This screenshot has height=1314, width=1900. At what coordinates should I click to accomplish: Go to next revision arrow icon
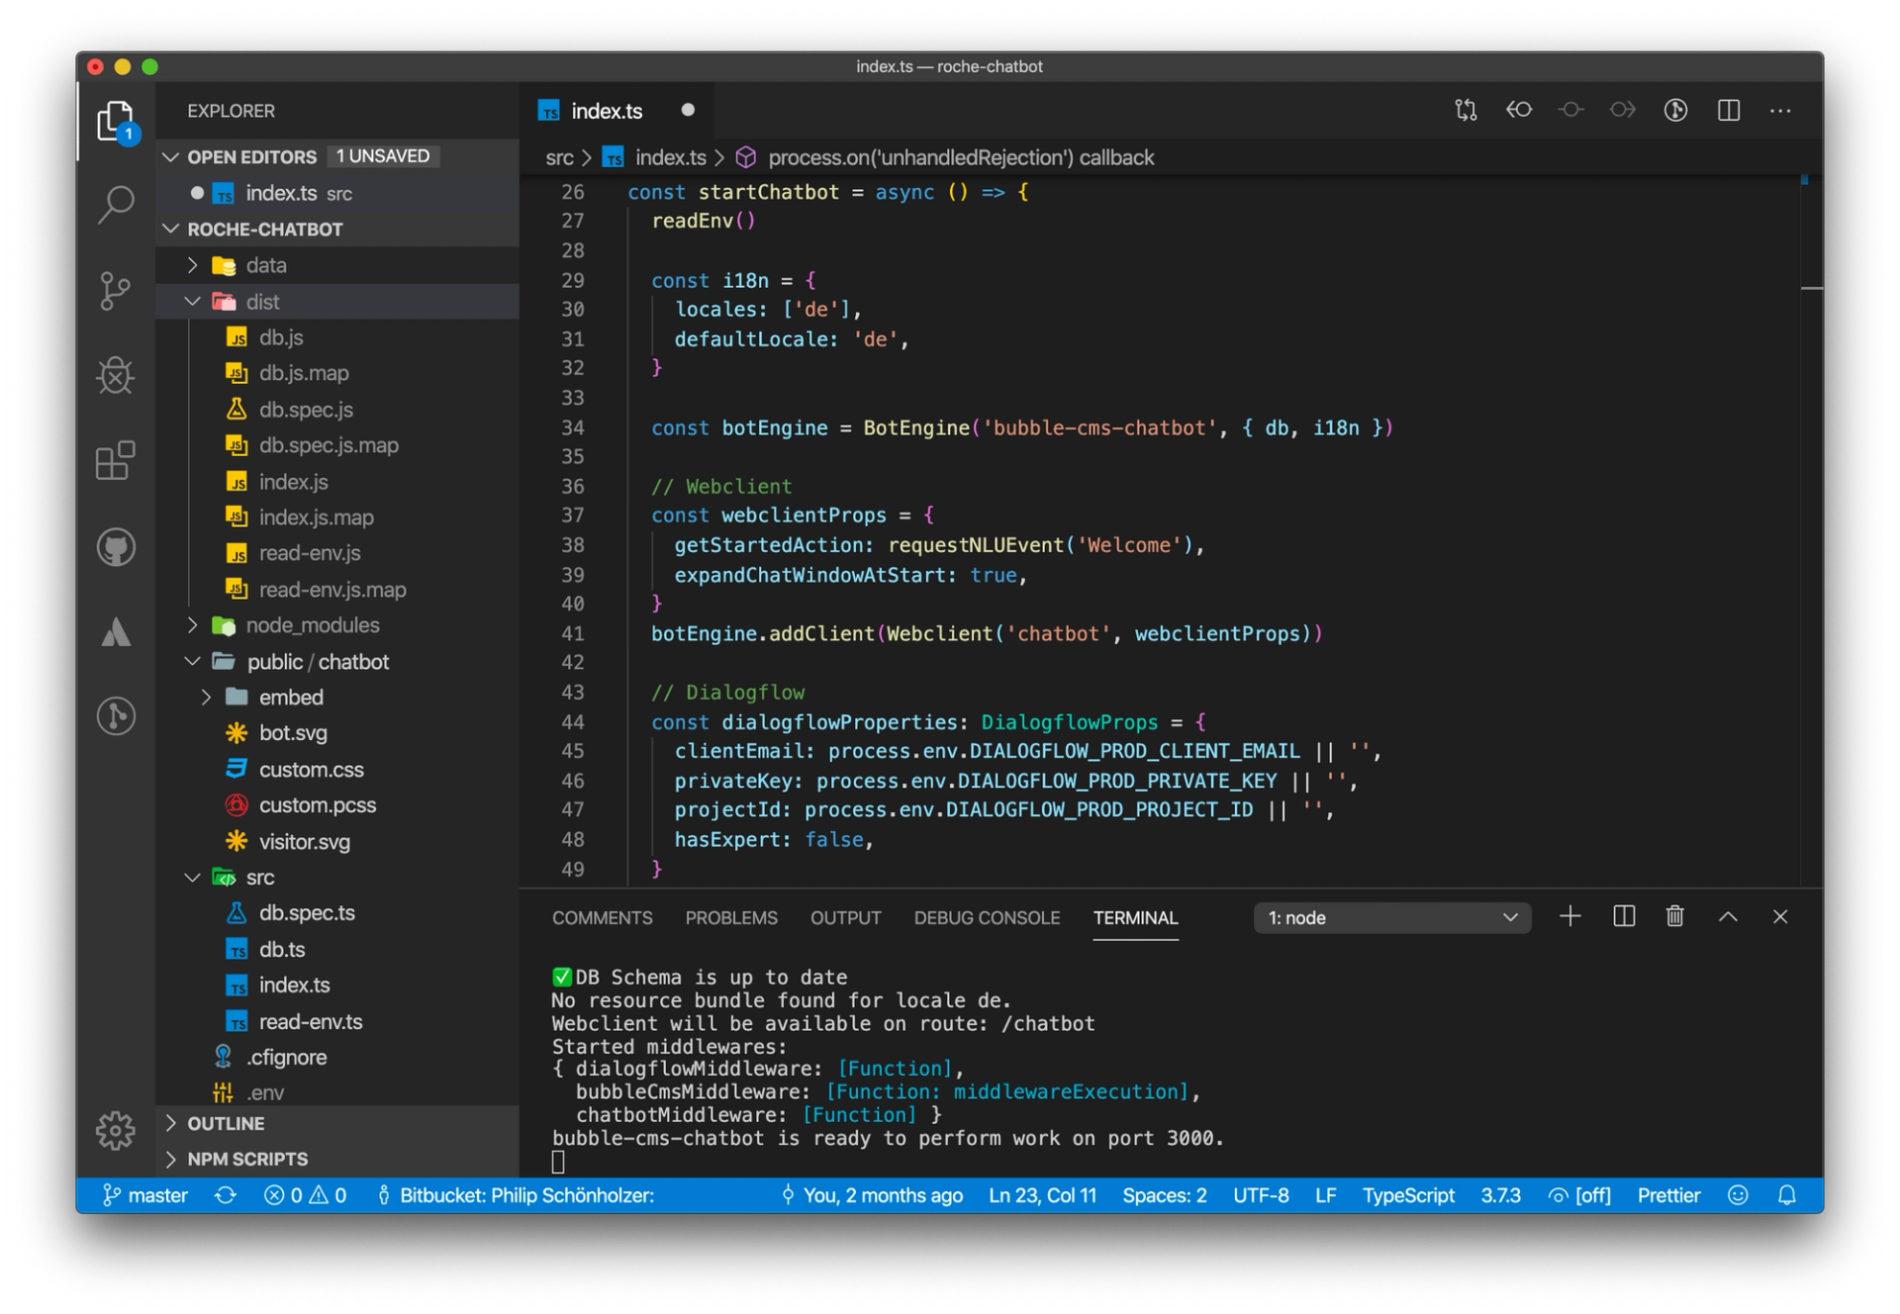(x=1623, y=110)
